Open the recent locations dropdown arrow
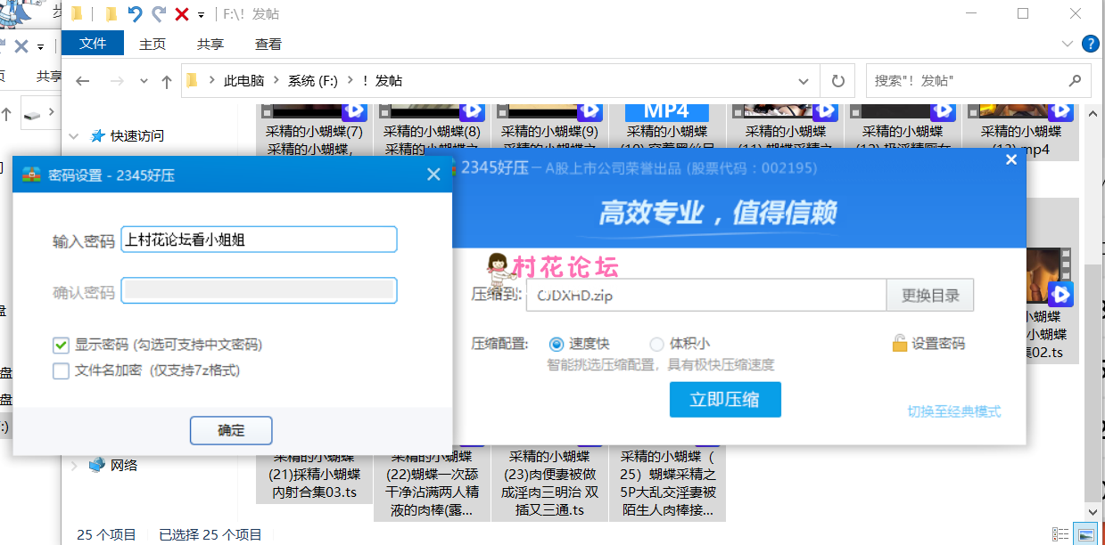 (144, 81)
